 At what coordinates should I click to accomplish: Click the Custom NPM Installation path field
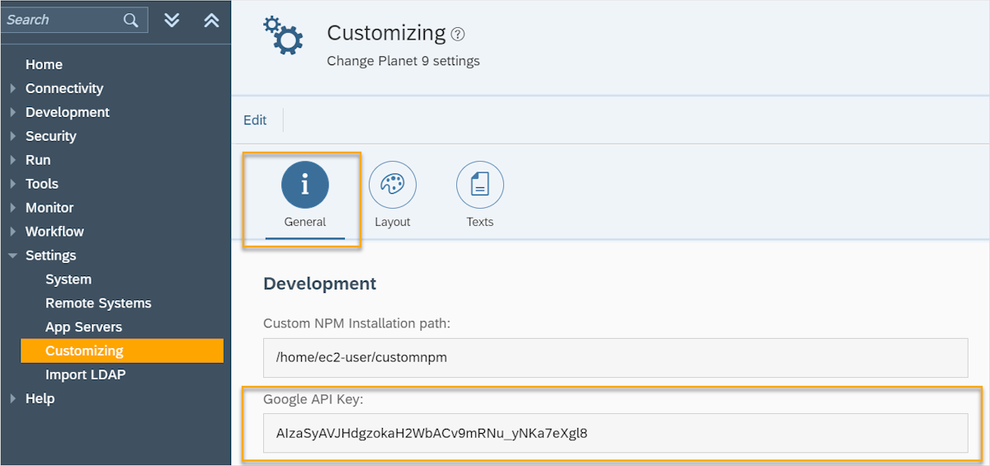coord(615,357)
